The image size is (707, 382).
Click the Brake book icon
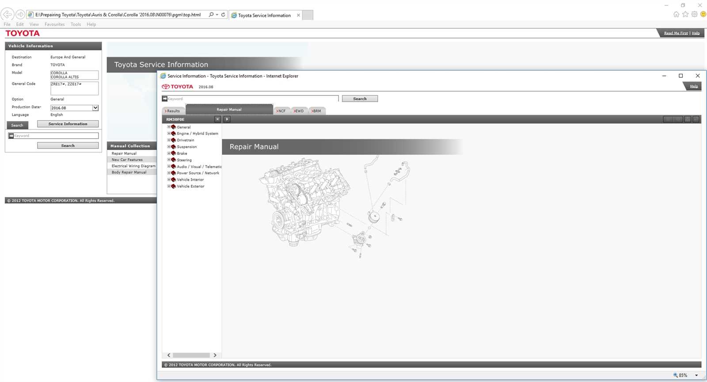tap(173, 153)
